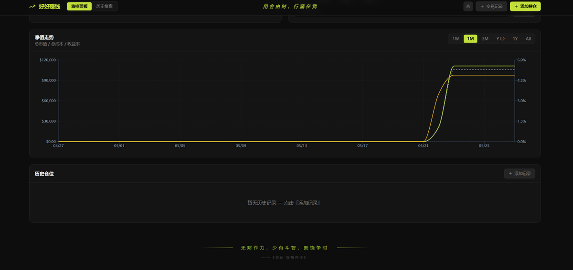Click the 无财作力，少有斗智 footer quote

coord(284,248)
